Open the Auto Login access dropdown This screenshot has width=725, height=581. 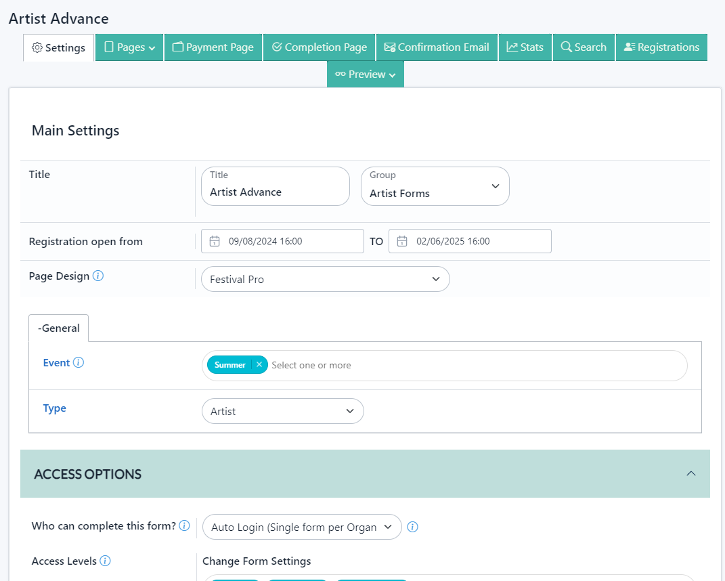pyautogui.click(x=302, y=527)
